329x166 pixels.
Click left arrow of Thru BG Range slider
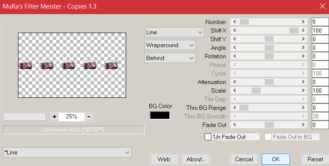click(235, 108)
